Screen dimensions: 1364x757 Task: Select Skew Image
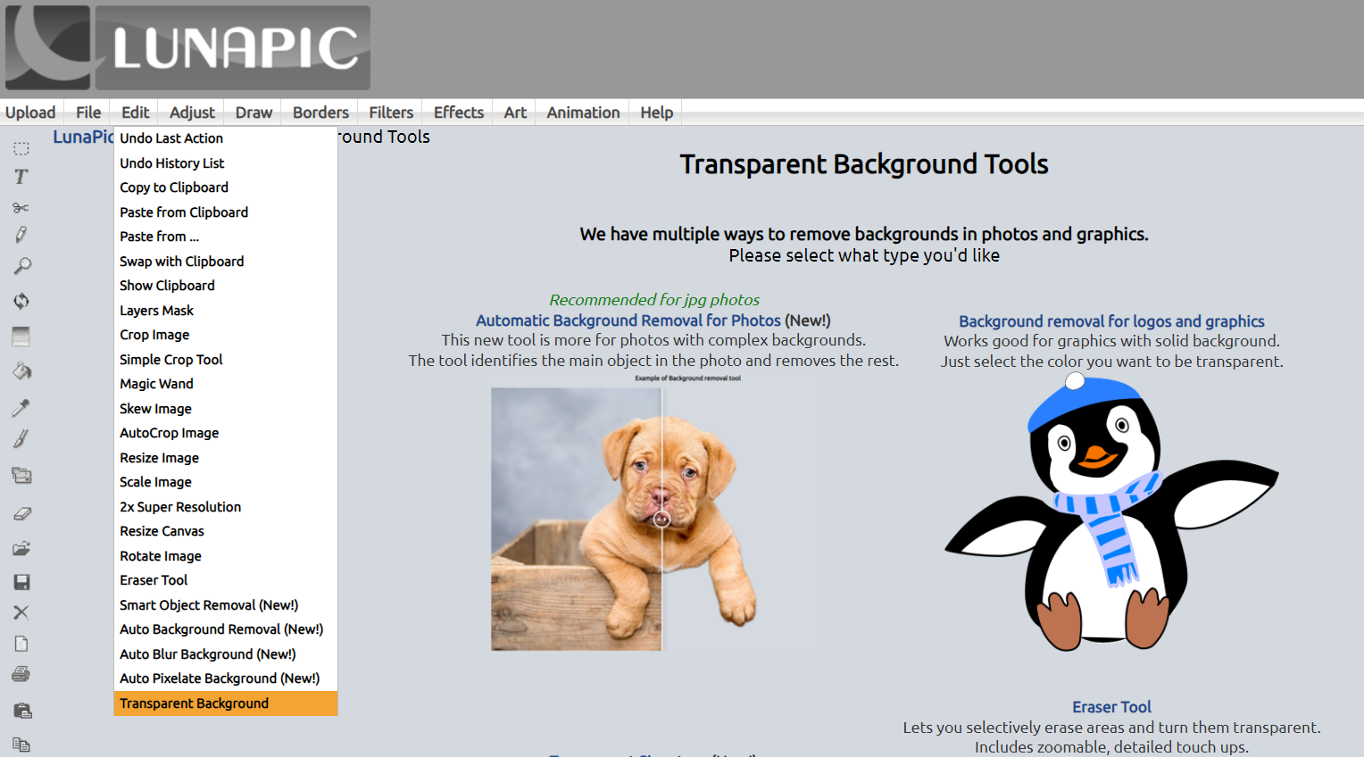pyautogui.click(x=226, y=409)
